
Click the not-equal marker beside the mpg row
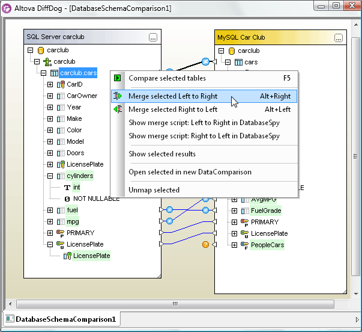(x=169, y=221)
